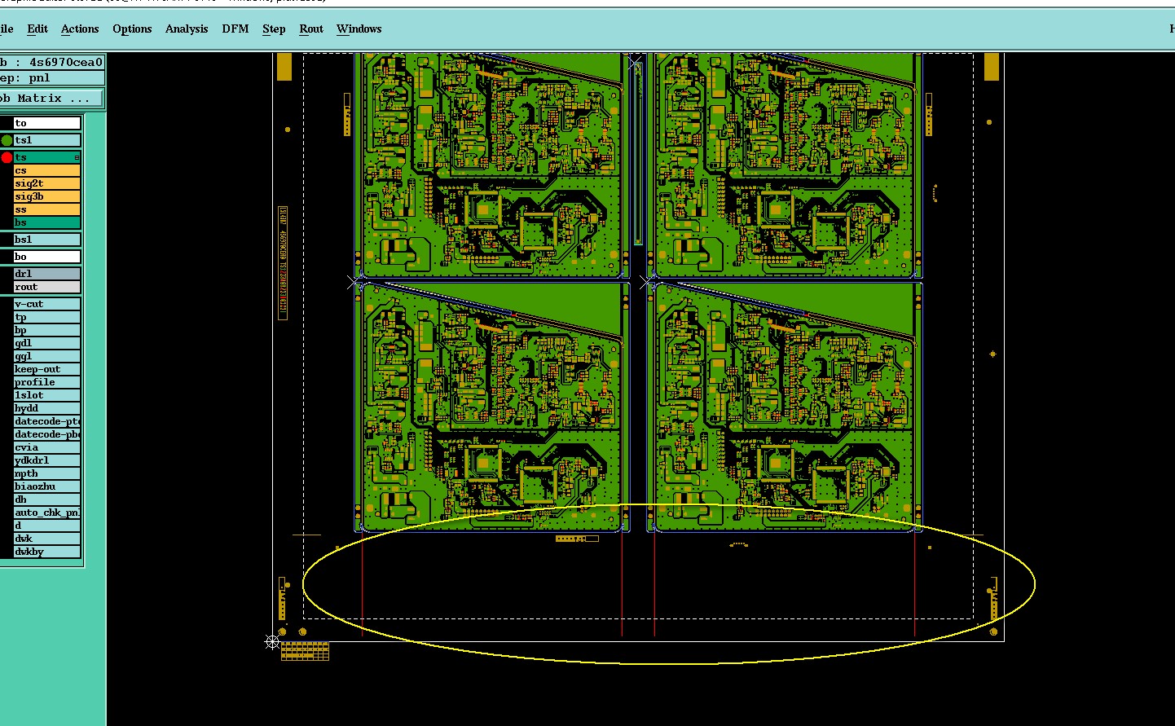1175x726 pixels.
Task: Select the 'v-cut' layer
Action: click(47, 304)
